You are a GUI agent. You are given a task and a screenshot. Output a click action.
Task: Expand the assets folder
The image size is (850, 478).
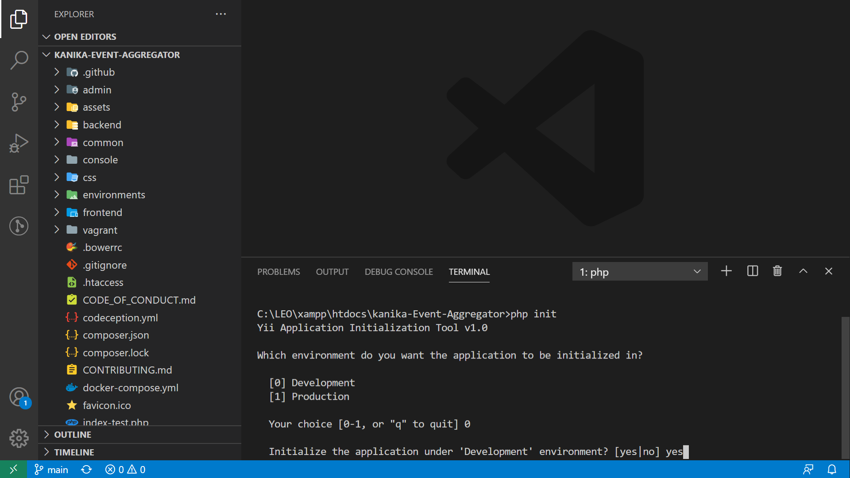[140, 107]
